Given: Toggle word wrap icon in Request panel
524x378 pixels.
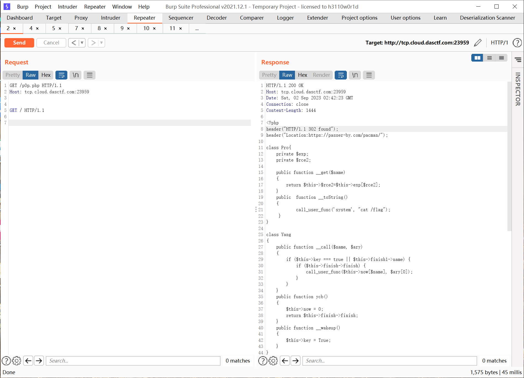Looking at the screenshot, I should (61, 75).
